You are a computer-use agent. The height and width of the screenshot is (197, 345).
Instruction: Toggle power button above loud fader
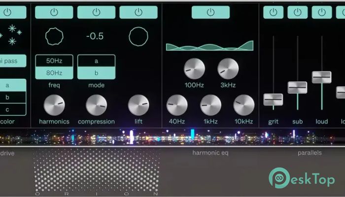321,12
